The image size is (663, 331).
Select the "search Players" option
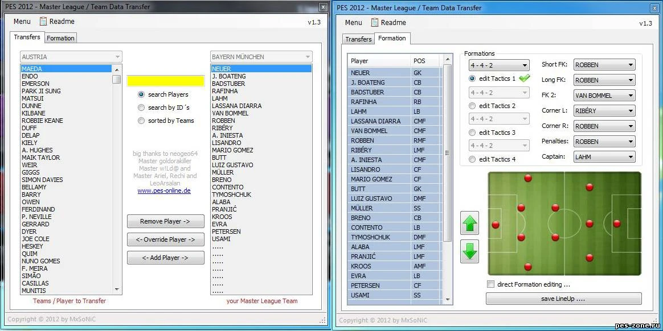point(142,94)
